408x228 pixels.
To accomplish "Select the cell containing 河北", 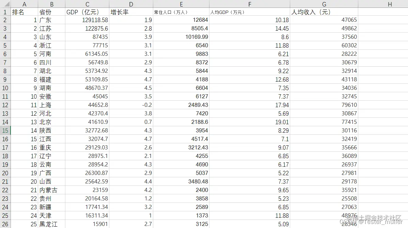I will 51,113.
